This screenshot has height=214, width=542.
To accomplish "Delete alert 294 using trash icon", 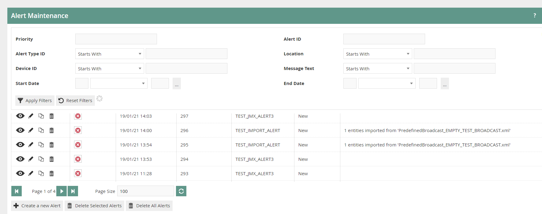I will [x=51, y=159].
